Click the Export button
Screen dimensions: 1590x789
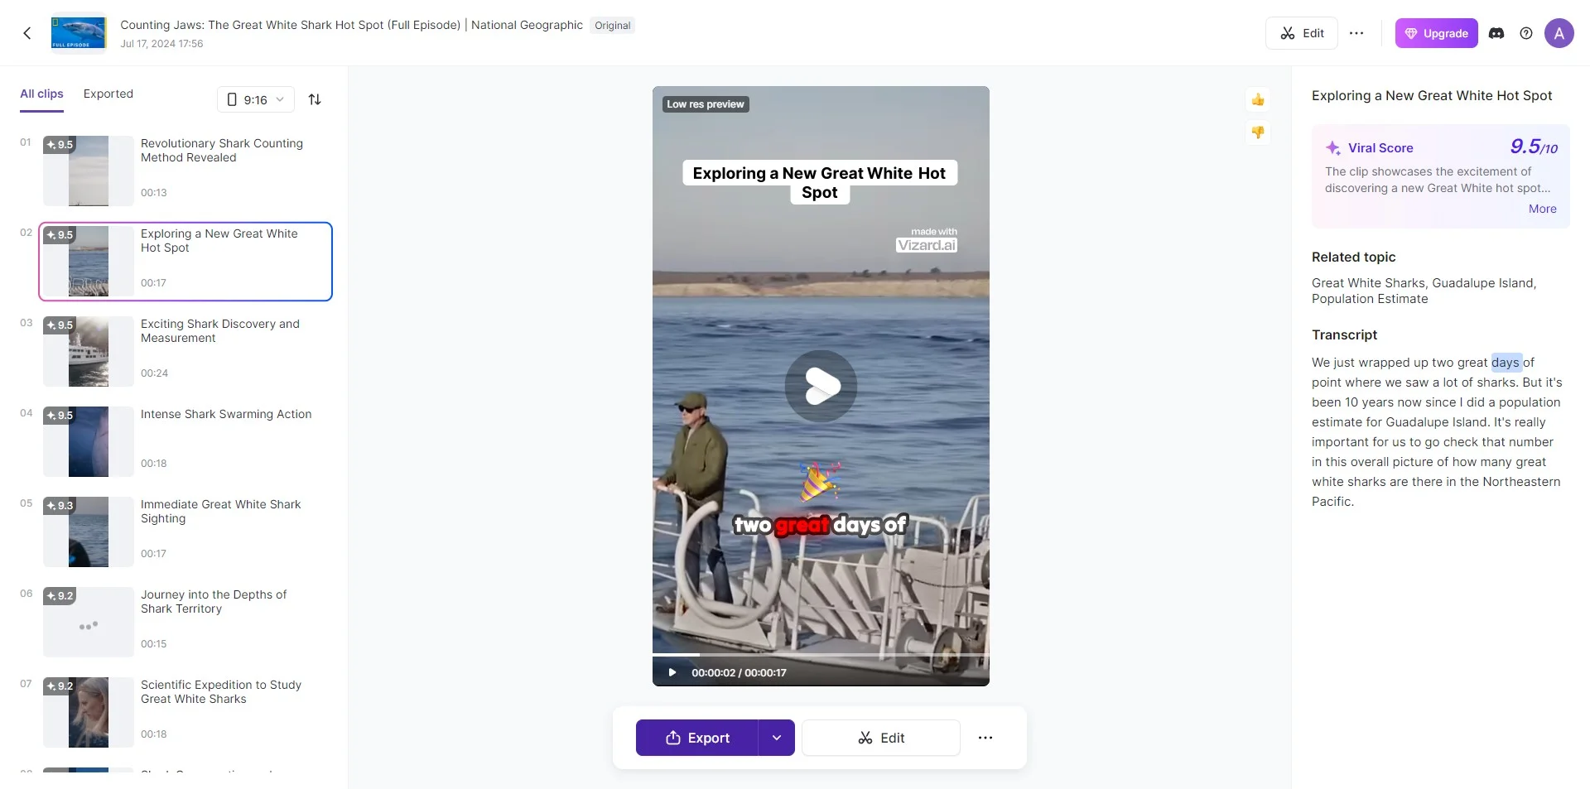pos(697,738)
